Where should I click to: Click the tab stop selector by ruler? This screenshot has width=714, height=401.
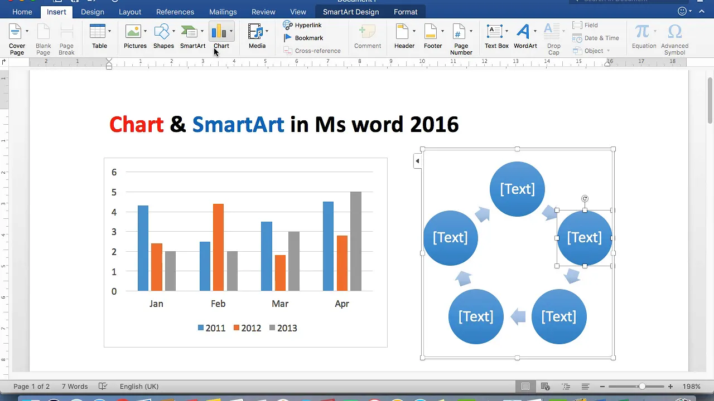click(x=4, y=61)
